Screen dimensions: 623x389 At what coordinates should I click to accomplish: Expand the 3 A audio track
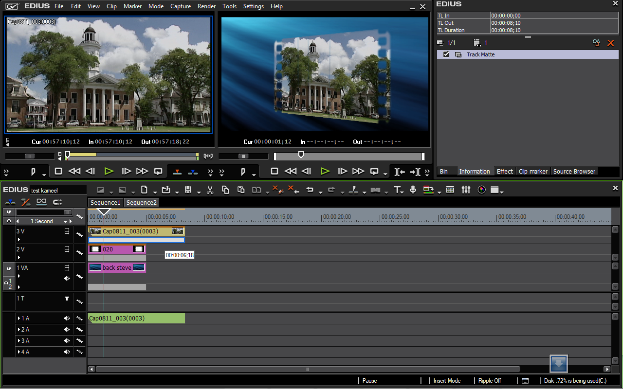[x=18, y=341]
